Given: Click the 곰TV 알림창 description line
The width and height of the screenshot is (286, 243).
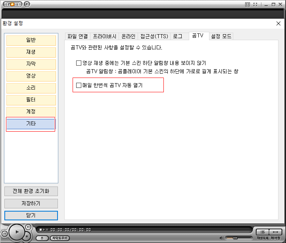Looking at the screenshot, I should tap(162, 71).
